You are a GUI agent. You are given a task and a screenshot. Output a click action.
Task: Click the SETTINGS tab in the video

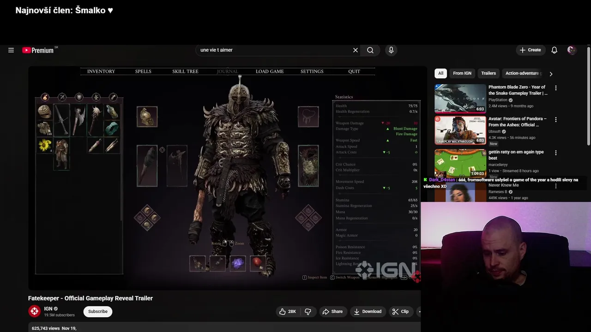(312, 71)
